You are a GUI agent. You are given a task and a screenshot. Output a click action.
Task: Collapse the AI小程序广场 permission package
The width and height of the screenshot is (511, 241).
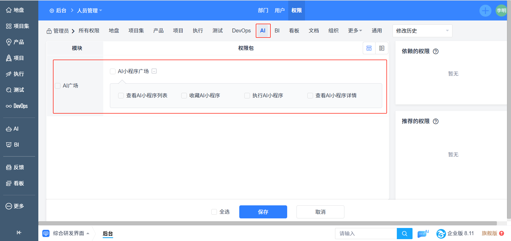pyautogui.click(x=154, y=71)
